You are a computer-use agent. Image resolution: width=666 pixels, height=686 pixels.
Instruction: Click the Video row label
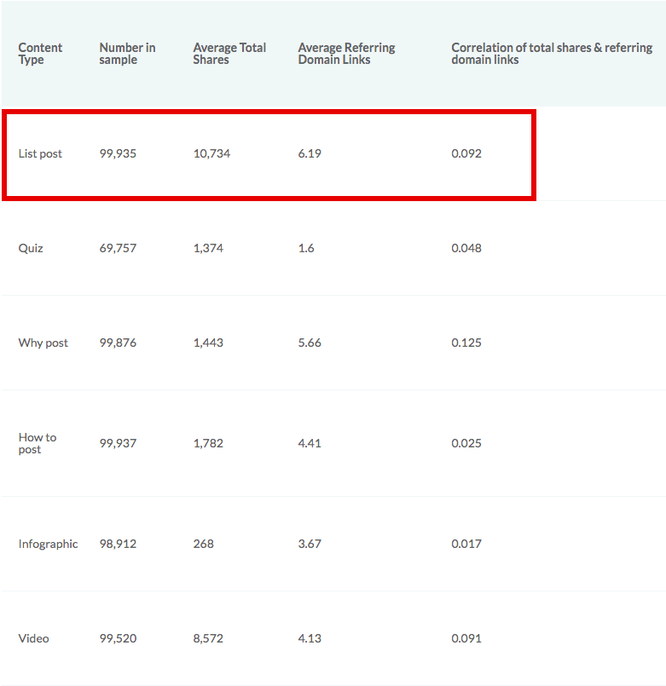pyautogui.click(x=34, y=638)
